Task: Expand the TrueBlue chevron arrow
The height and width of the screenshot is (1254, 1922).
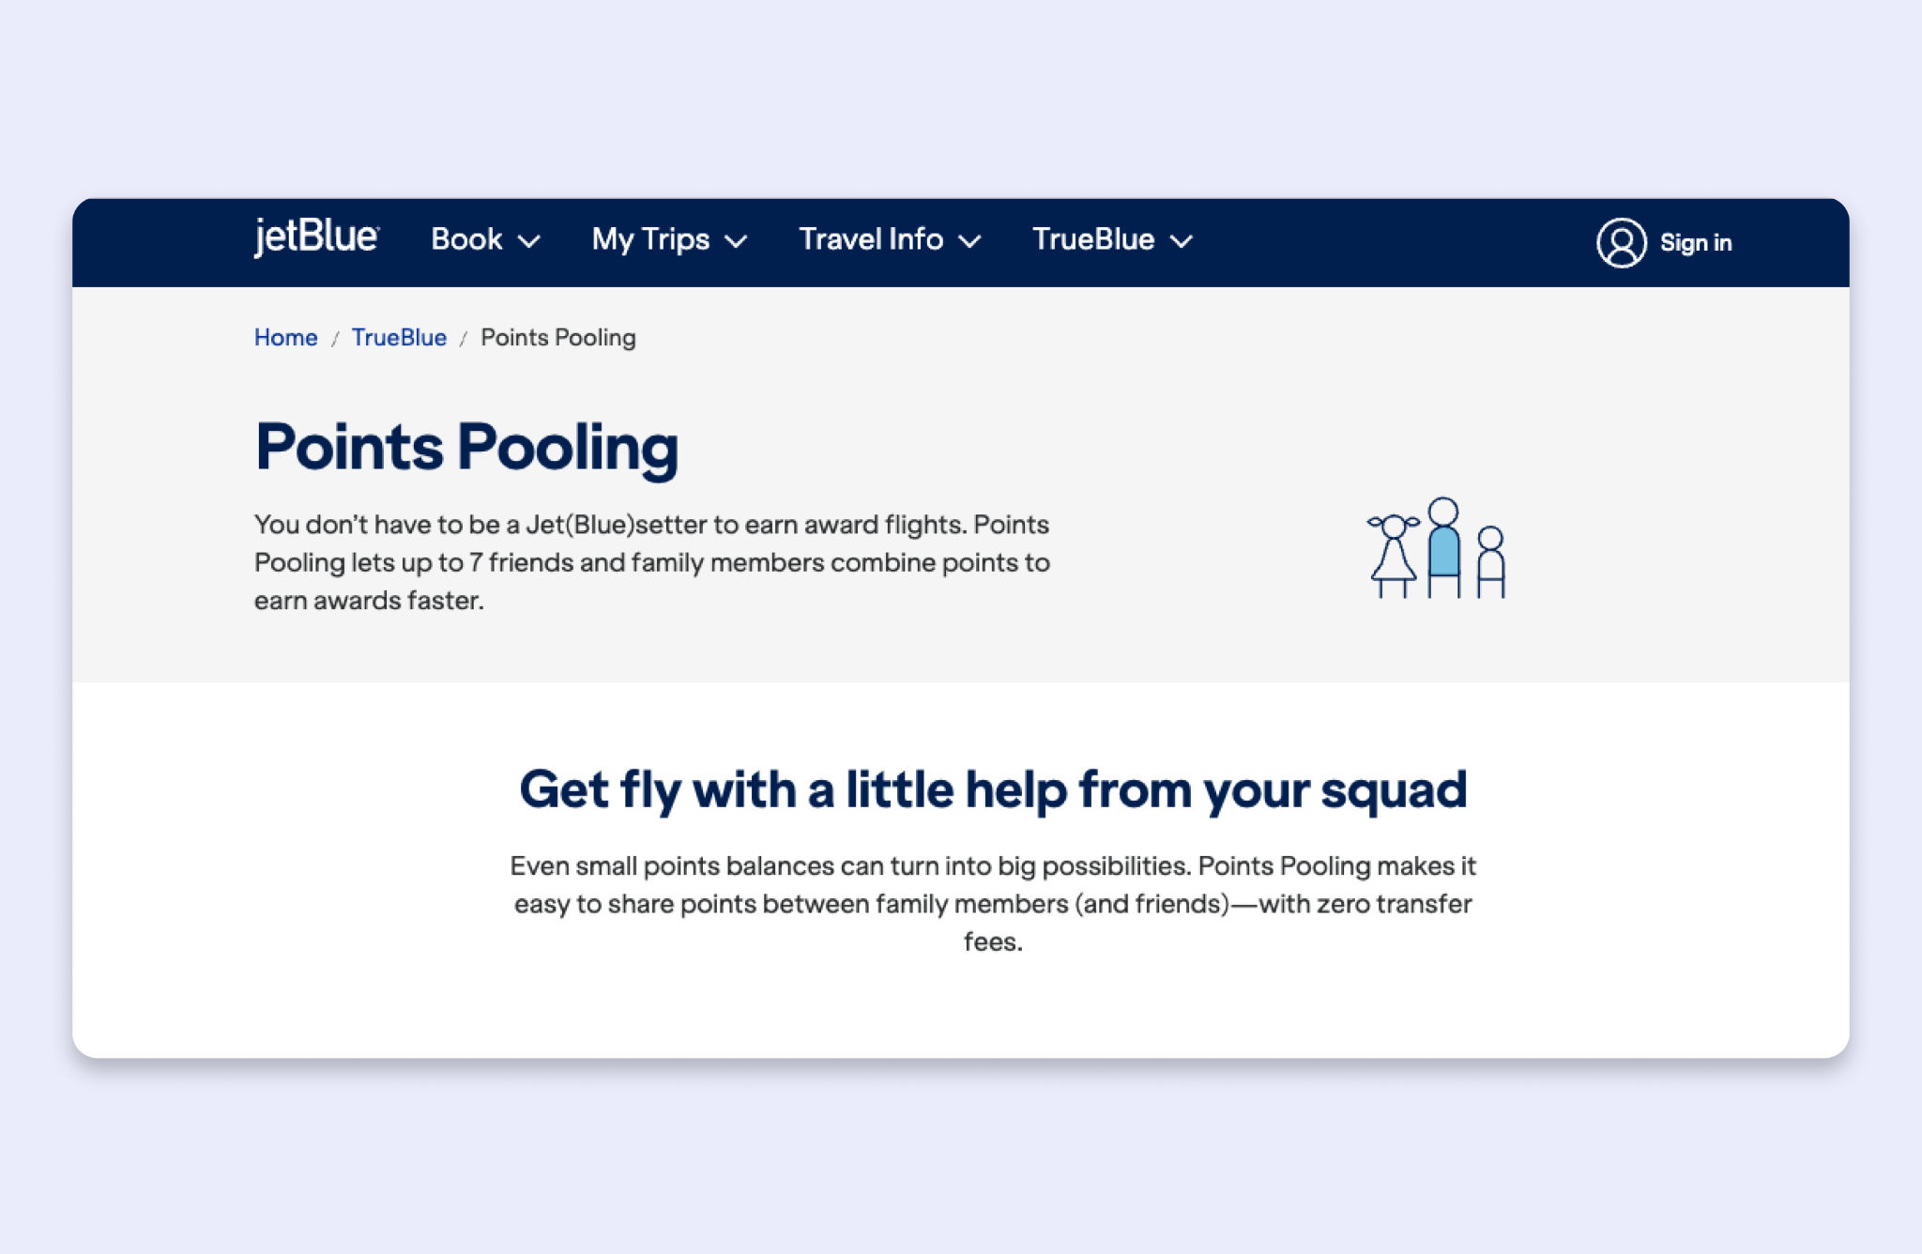Action: point(1182,241)
